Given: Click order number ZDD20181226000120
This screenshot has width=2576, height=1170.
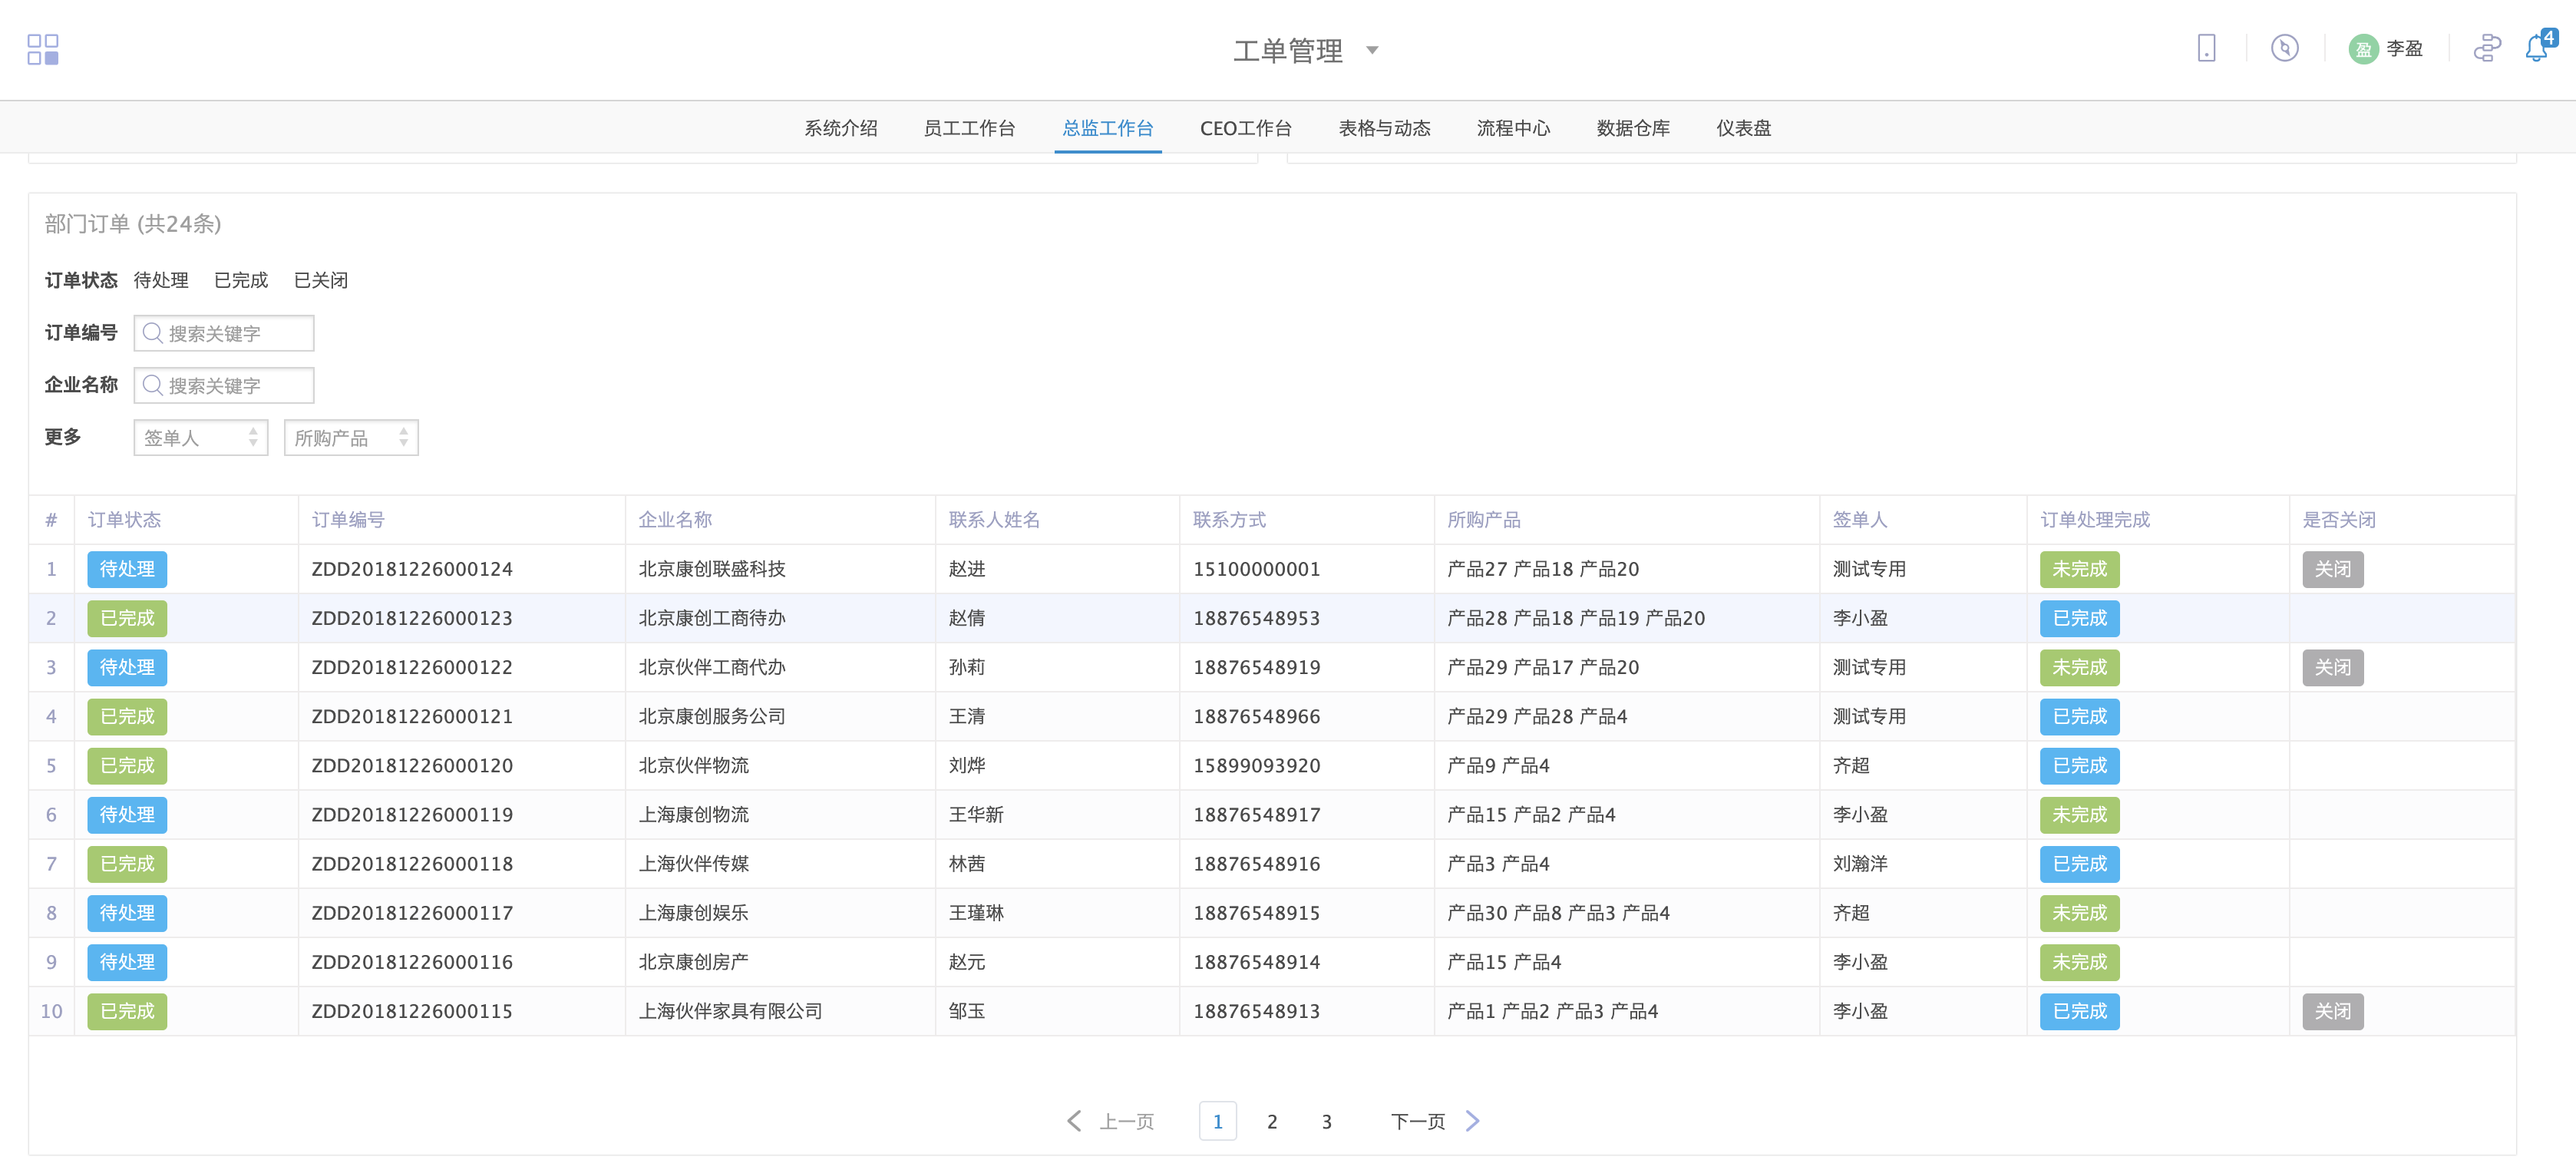Looking at the screenshot, I should click(412, 766).
